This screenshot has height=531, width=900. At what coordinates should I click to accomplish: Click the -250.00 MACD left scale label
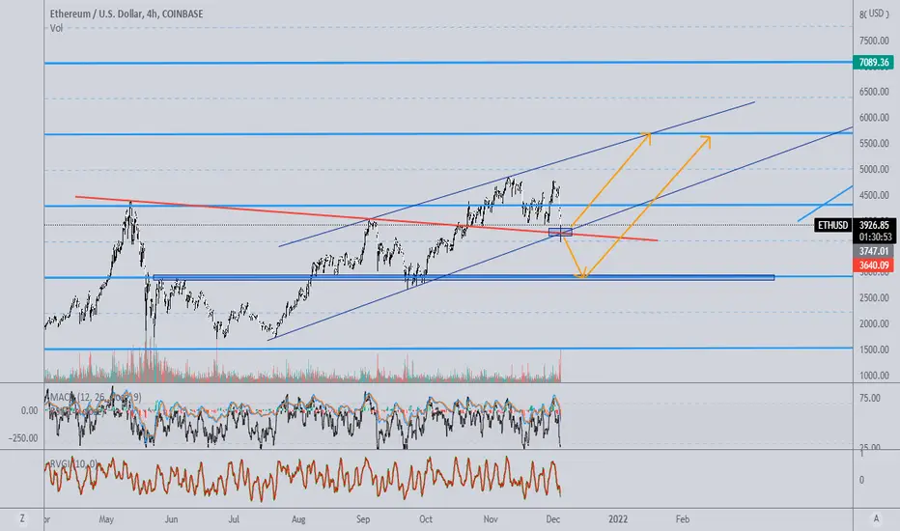coord(23,438)
